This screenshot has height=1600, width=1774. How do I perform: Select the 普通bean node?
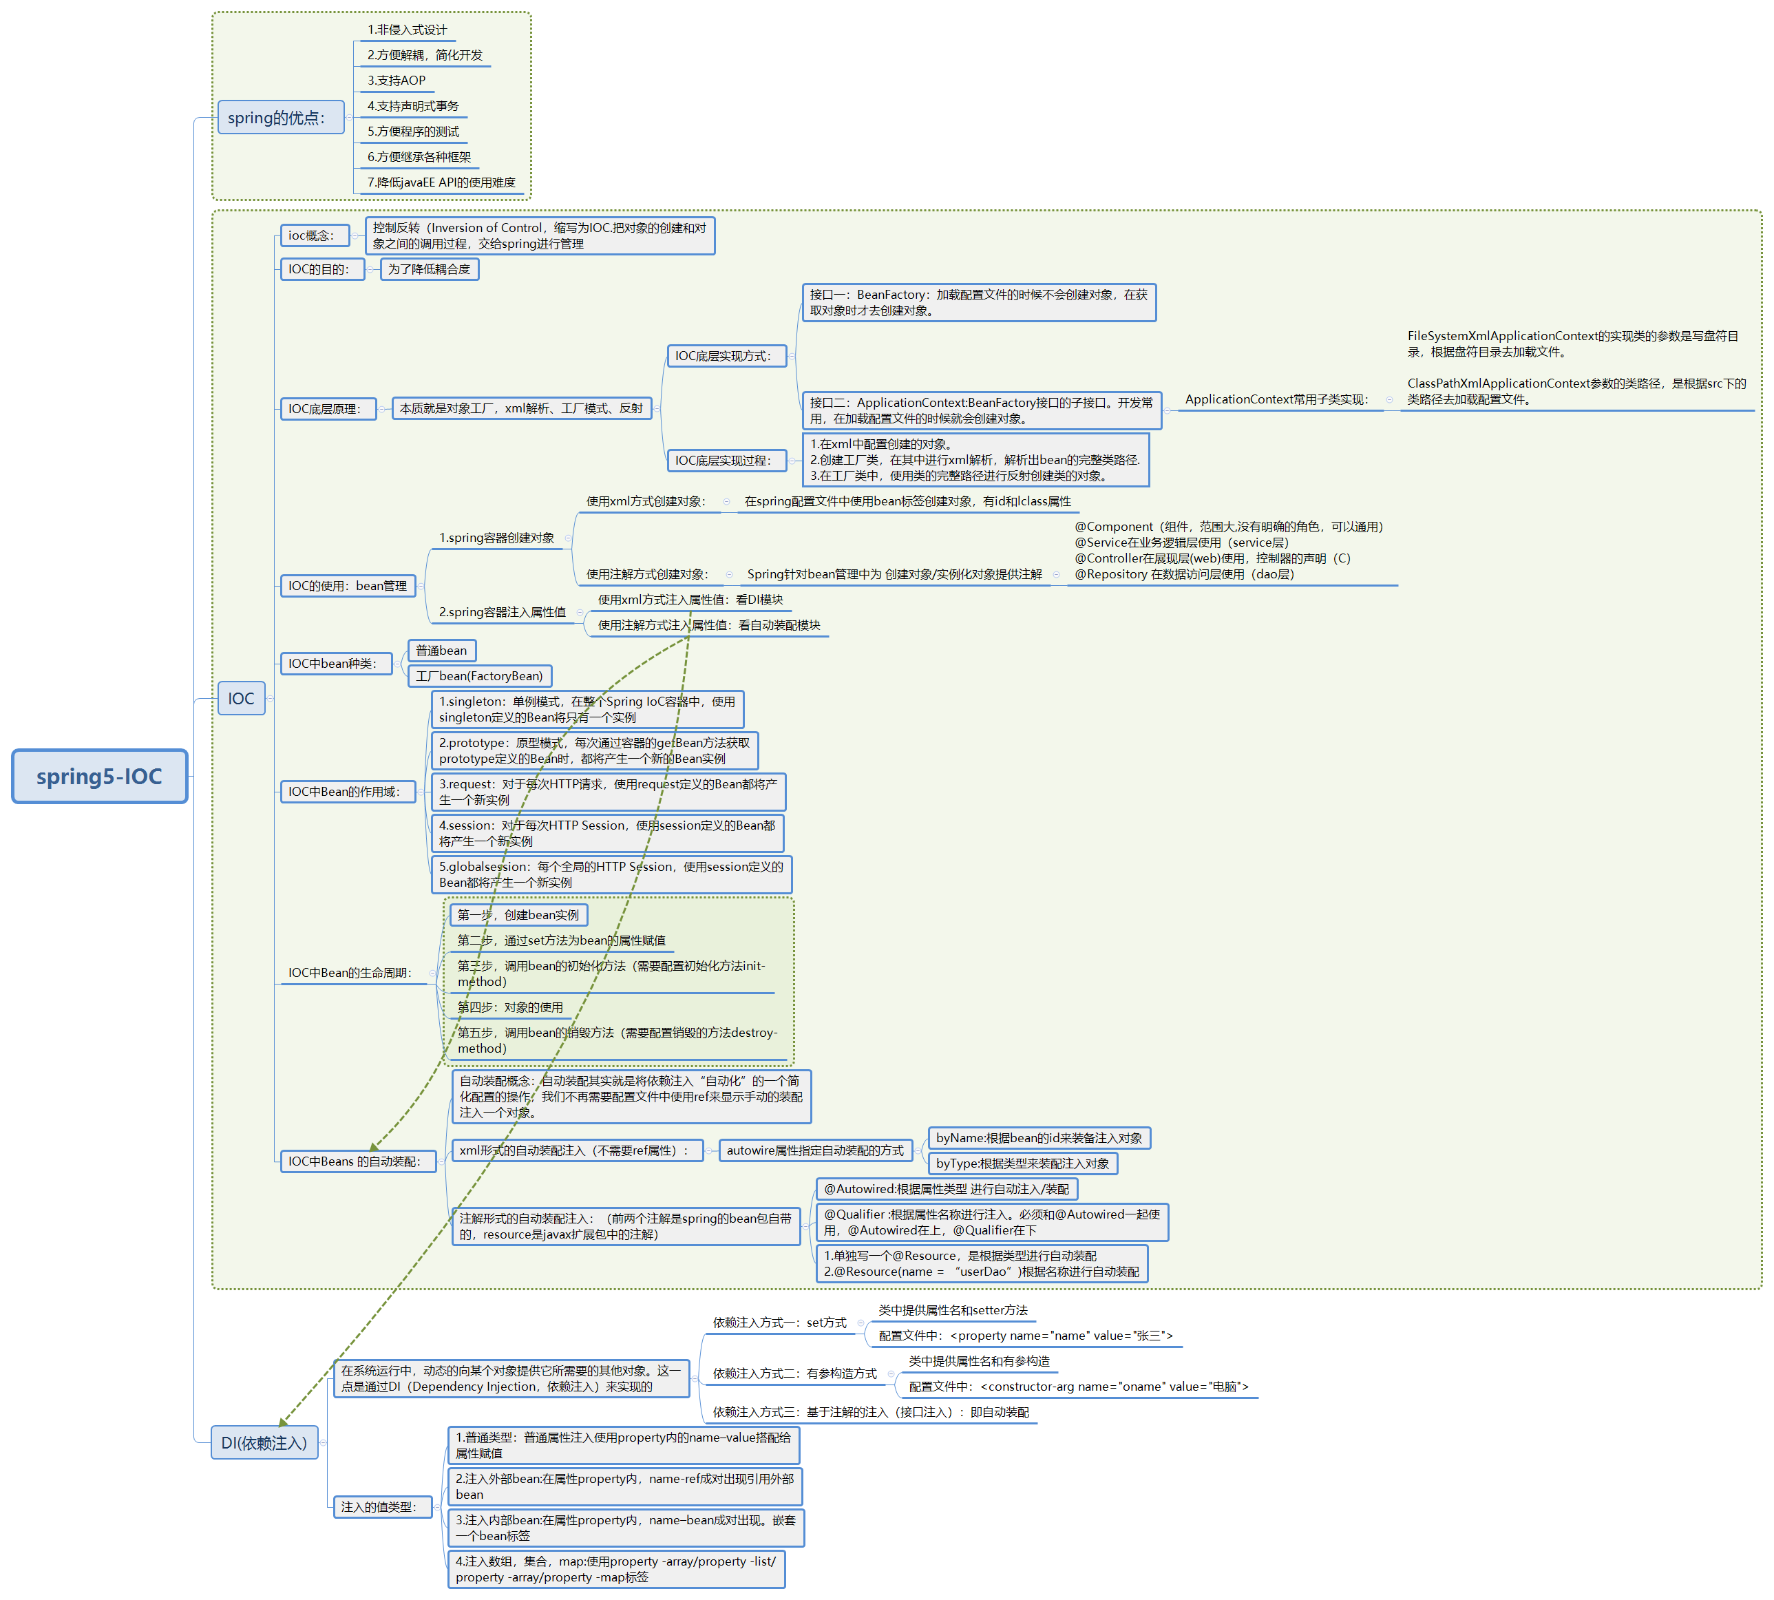(x=442, y=651)
